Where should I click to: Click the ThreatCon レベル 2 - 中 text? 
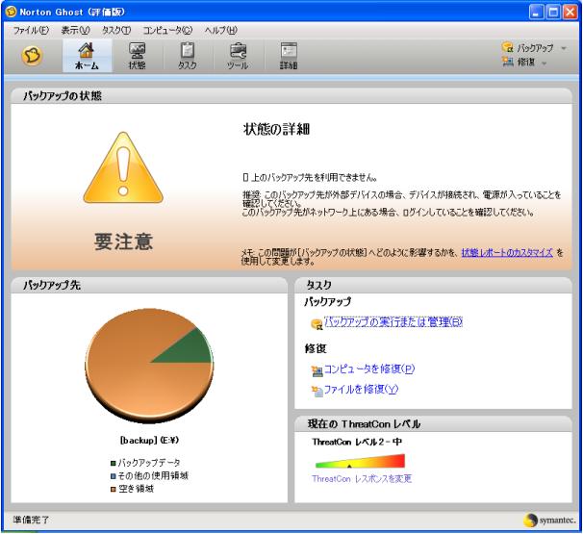(x=357, y=442)
